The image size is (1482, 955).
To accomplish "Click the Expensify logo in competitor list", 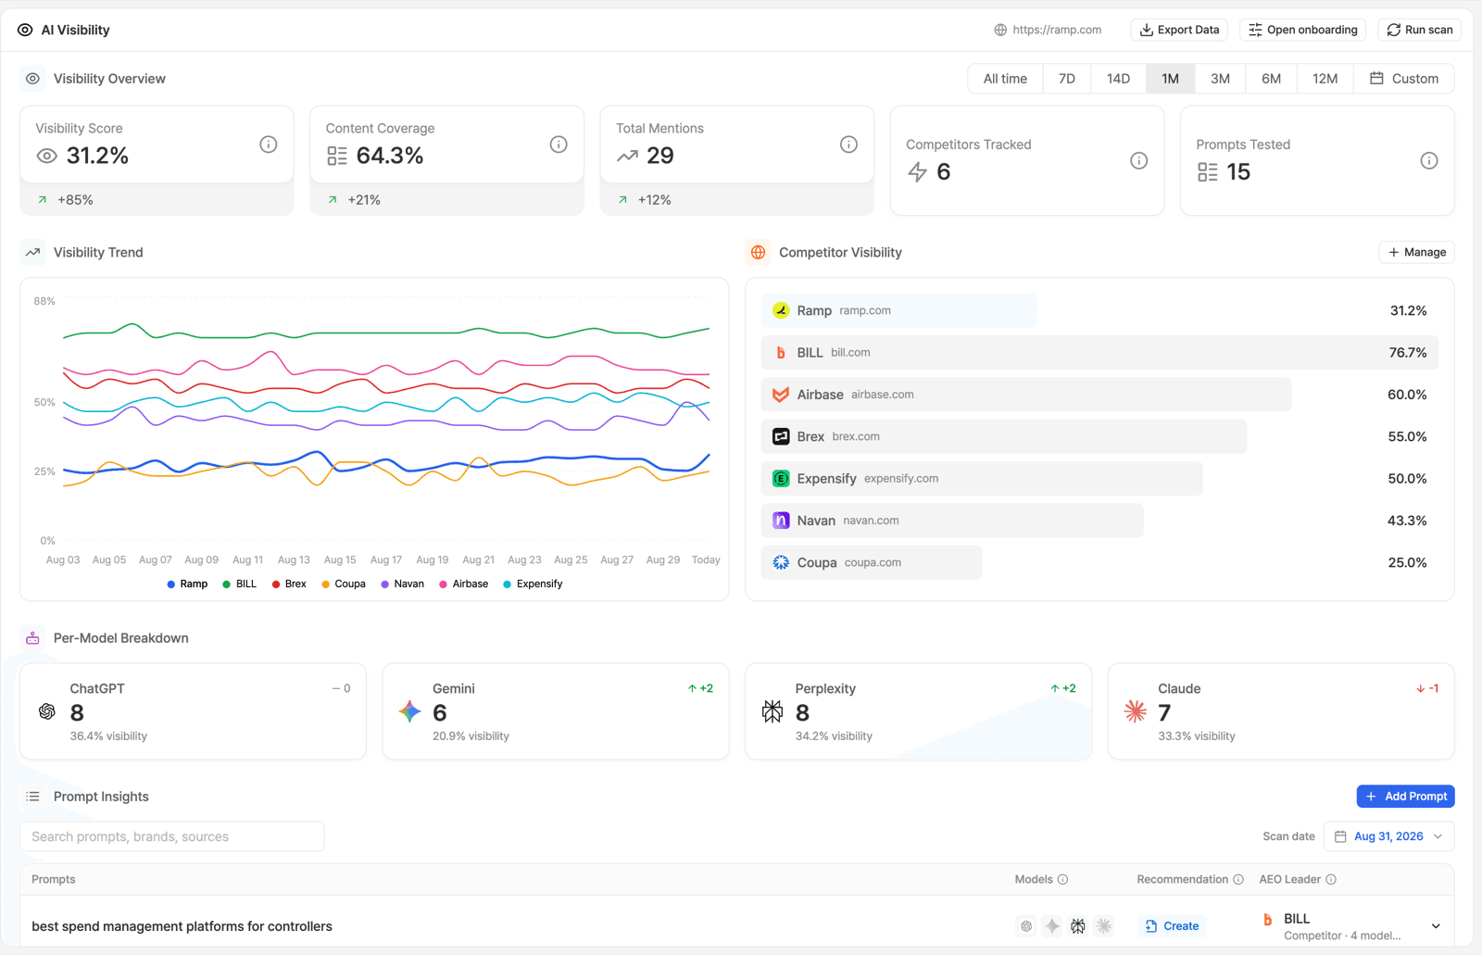I will coord(781,479).
